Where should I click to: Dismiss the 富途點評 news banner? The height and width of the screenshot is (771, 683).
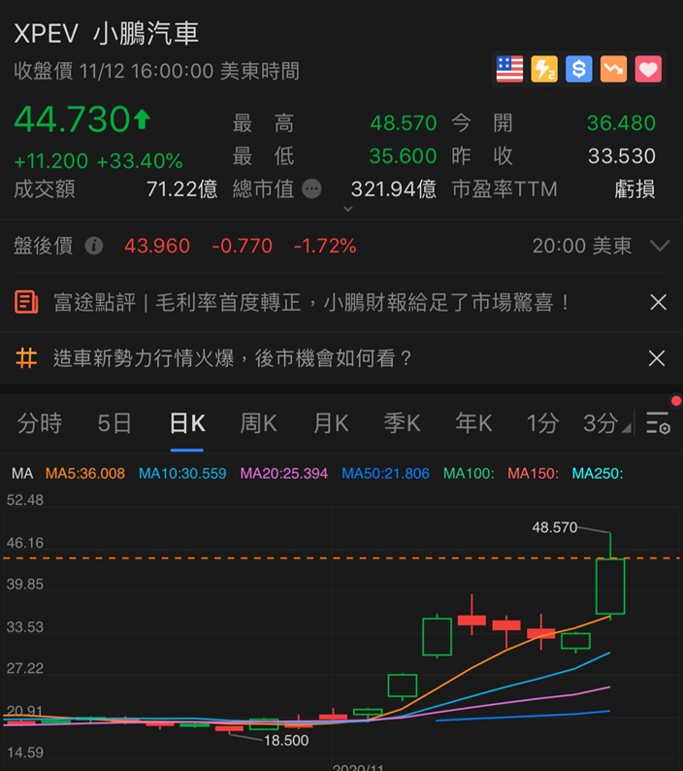tap(658, 302)
